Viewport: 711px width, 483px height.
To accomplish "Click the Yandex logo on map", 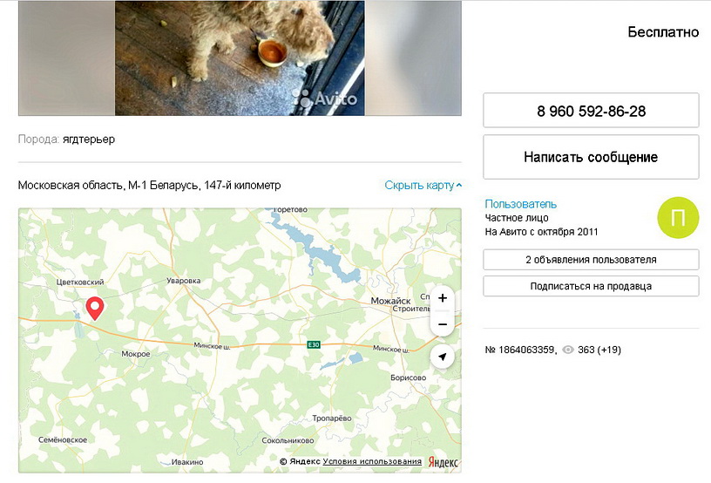I will pyautogui.click(x=443, y=462).
